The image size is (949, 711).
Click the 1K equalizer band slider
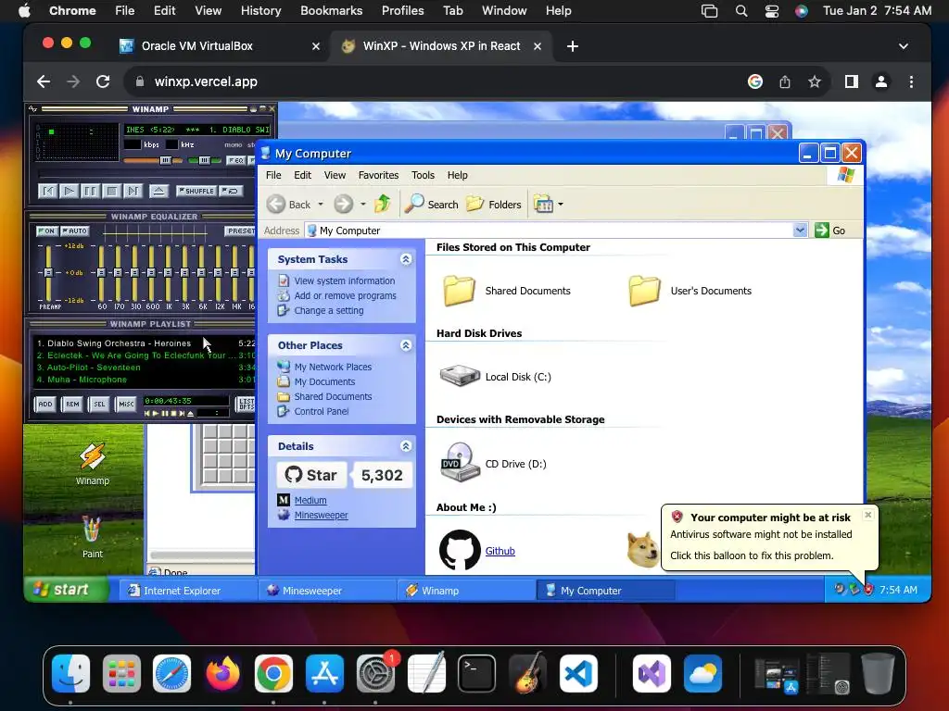(x=169, y=272)
